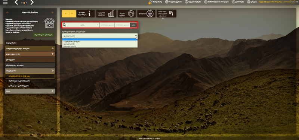Click the first date input field in search bar

pos(107,25)
